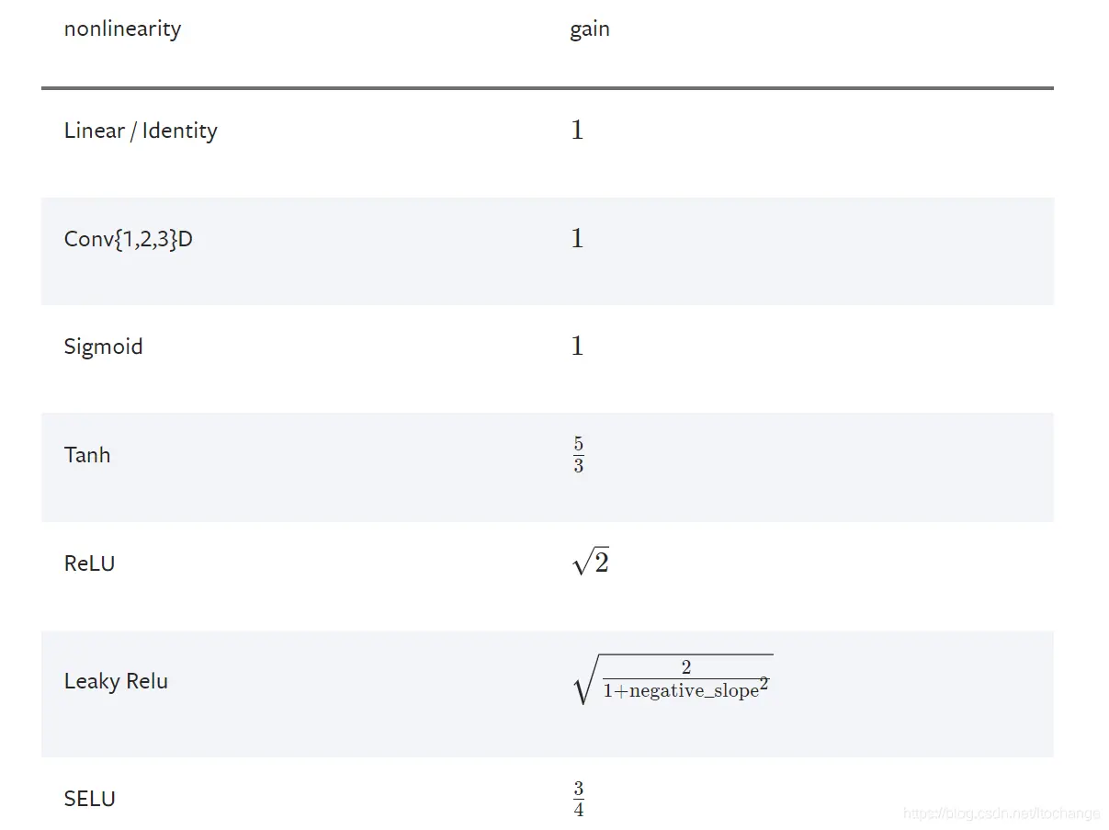Screen dimensions: 1109x830
Task: Click the 'gain' column header
Action: point(590,29)
